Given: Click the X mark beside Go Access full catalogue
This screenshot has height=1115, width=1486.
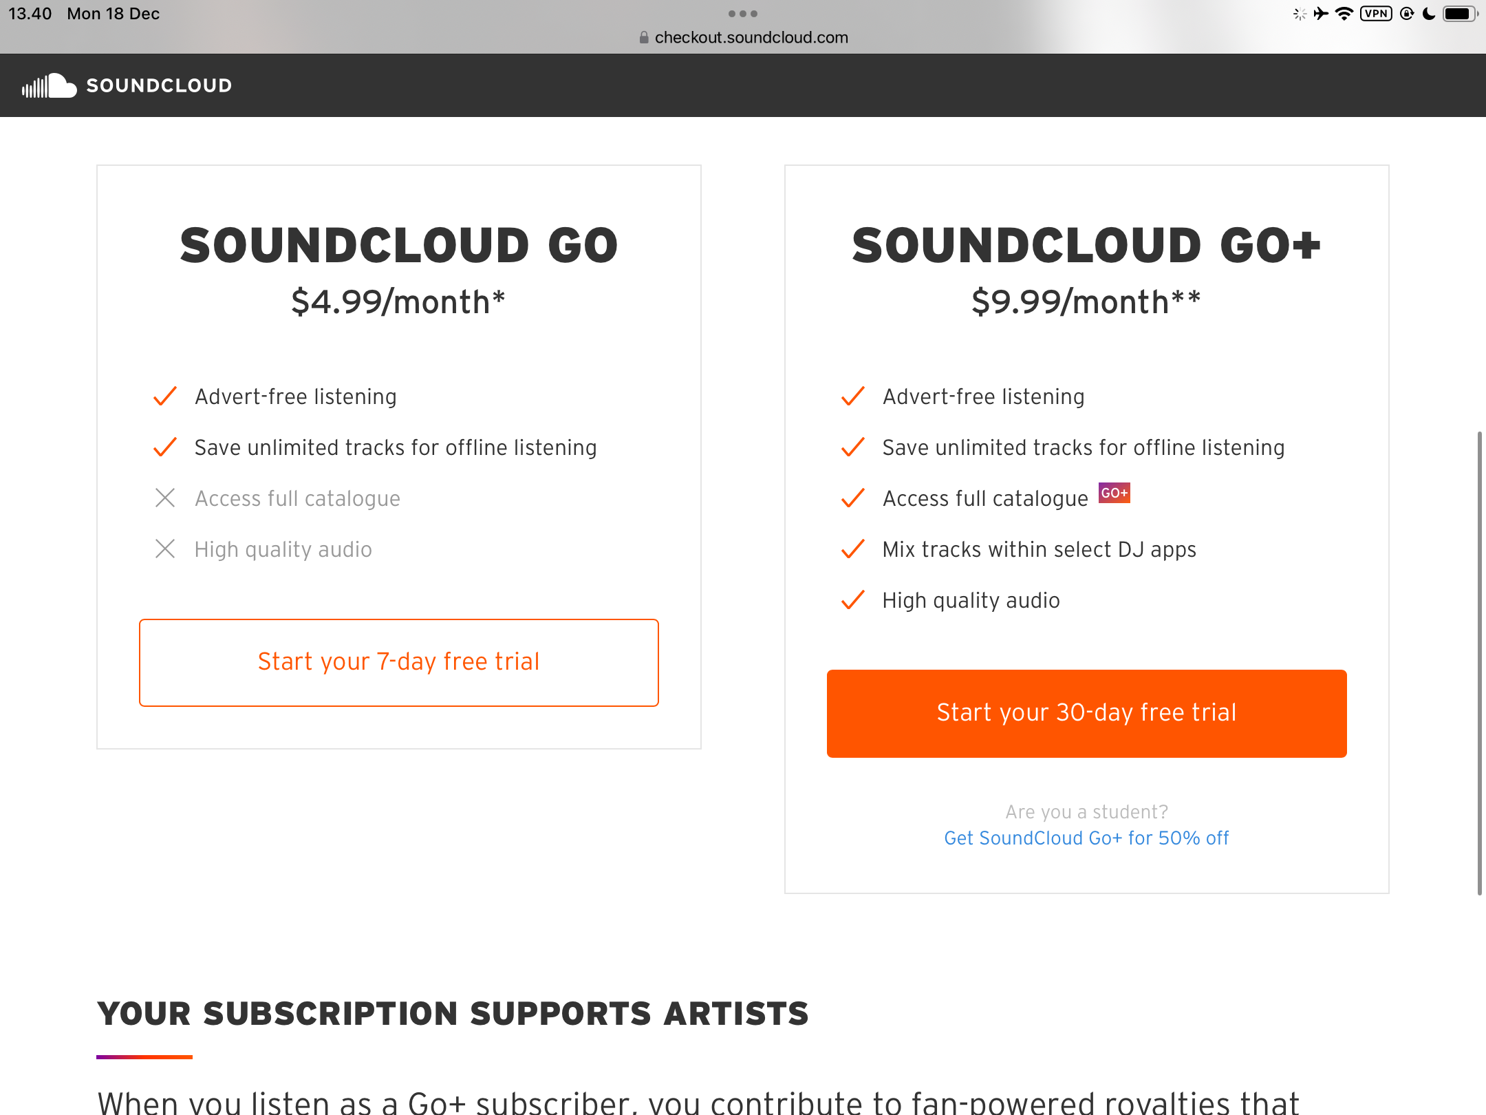Looking at the screenshot, I should [x=165, y=498].
